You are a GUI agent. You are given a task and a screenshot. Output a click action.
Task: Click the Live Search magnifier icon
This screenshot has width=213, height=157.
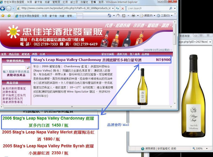click(x=171, y=8)
